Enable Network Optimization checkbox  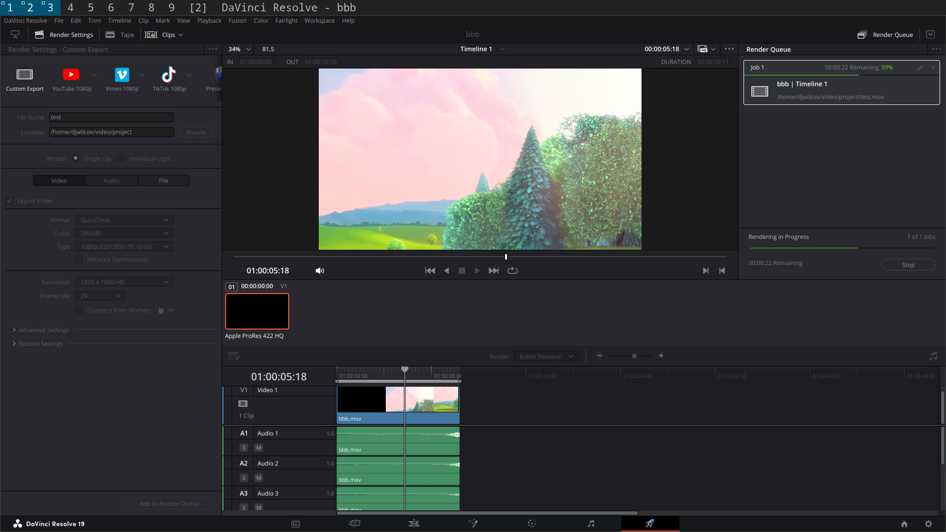pyautogui.click(x=79, y=260)
